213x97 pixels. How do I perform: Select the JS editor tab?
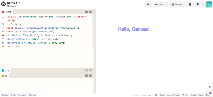coord(5,76)
